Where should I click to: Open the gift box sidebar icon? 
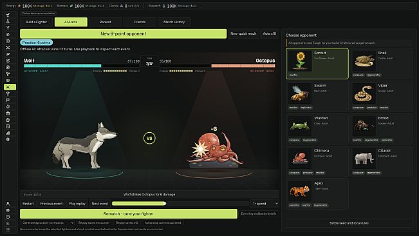8,113
